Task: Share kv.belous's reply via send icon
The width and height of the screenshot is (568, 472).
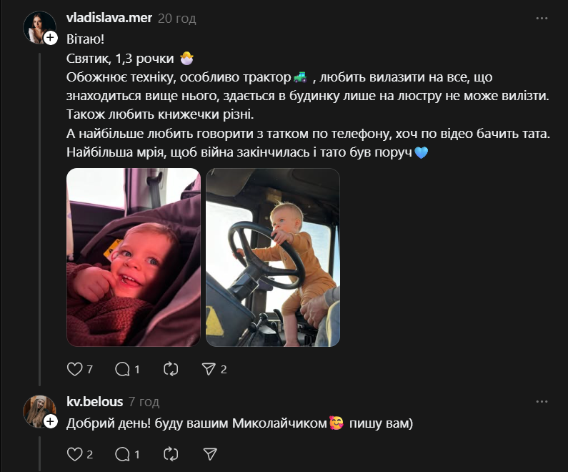Action: [210, 454]
